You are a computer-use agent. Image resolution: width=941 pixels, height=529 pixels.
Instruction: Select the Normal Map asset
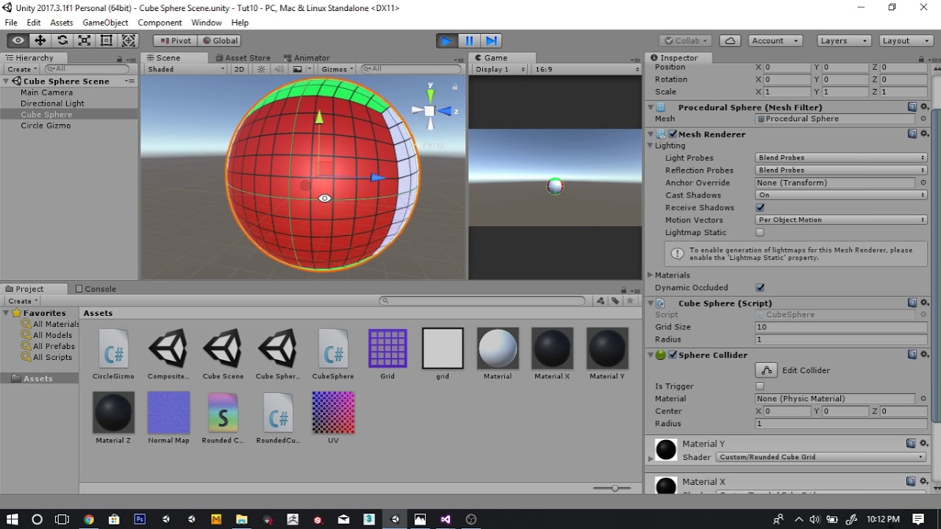pos(168,417)
